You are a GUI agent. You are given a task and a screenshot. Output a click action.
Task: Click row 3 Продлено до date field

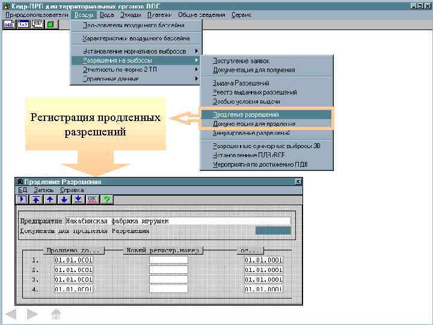click(73, 280)
